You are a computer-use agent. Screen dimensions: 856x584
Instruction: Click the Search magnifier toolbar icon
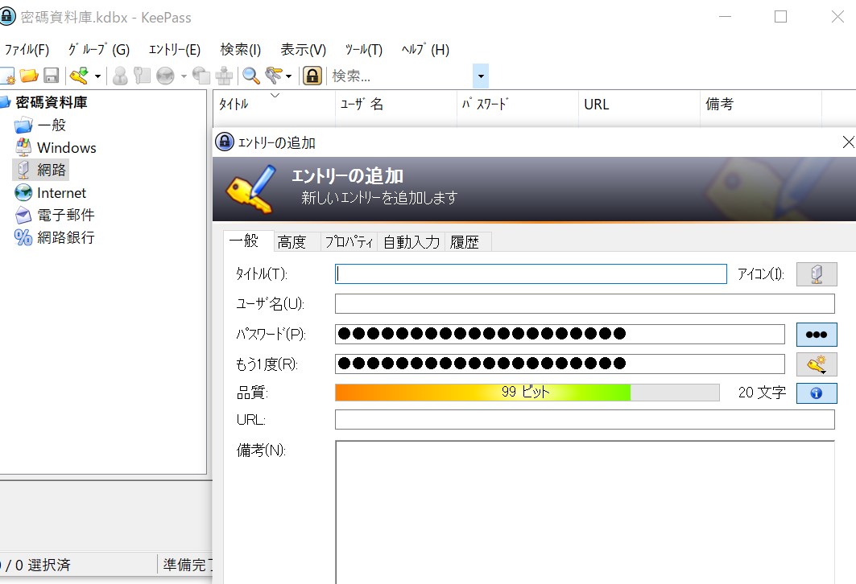pos(250,75)
